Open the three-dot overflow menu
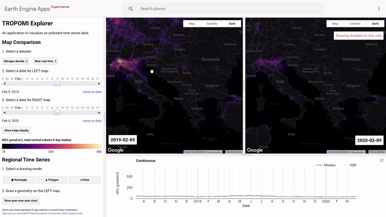 click(x=379, y=9)
